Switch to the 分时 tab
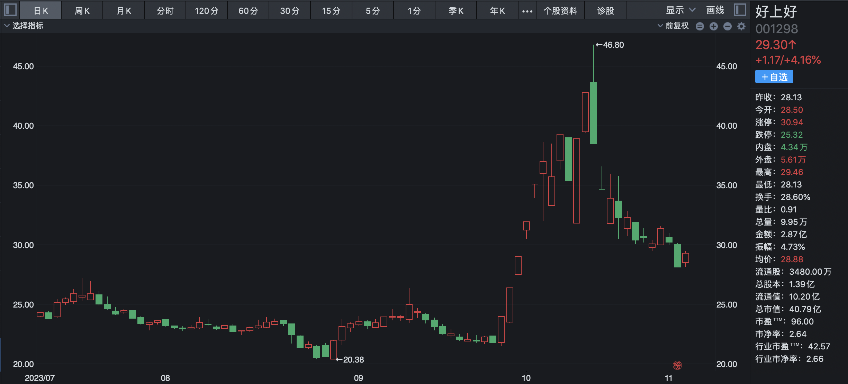The height and width of the screenshot is (384, 848). coord(165,11)
